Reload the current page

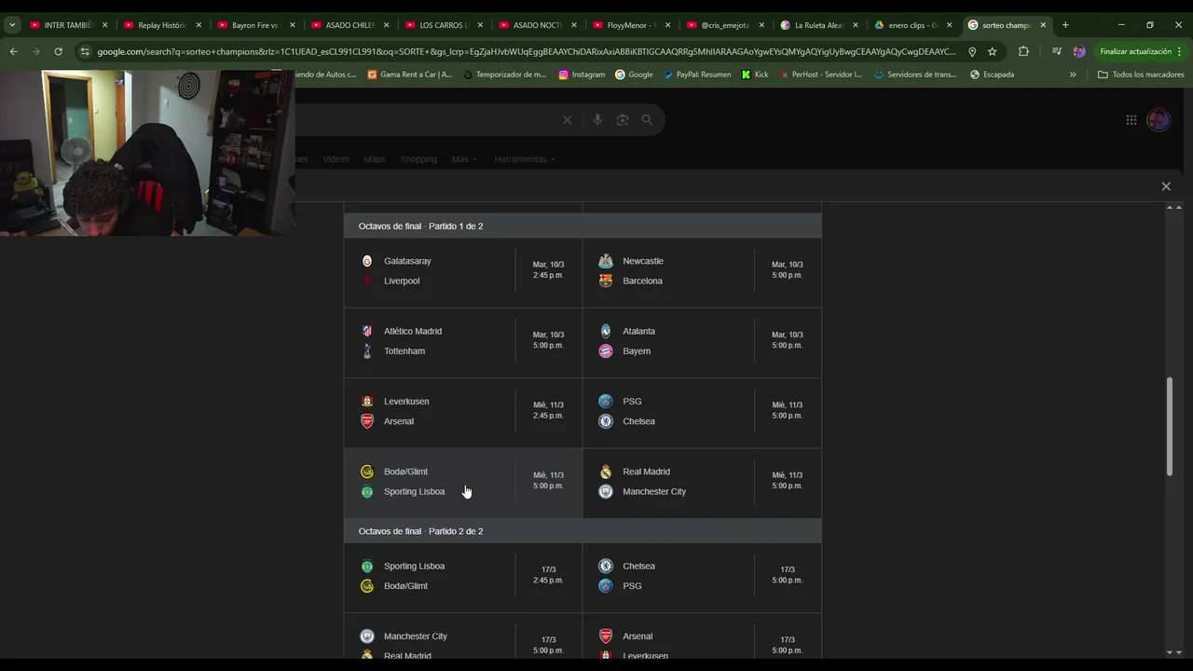point(58,51)
